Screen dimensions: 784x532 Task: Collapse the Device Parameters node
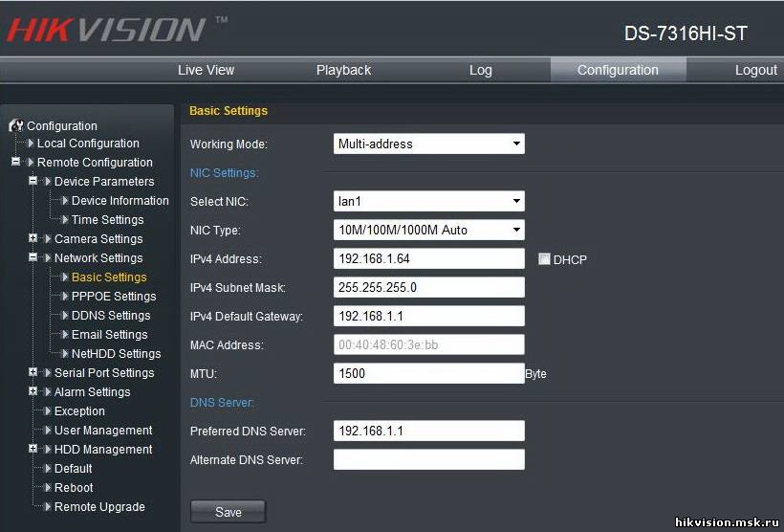[33, 181]
